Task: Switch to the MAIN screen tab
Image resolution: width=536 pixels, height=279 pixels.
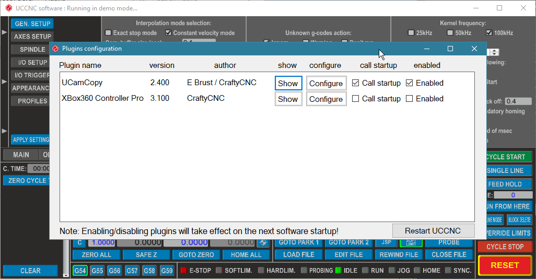Action: pyautogui.click(x=21, y=155)
